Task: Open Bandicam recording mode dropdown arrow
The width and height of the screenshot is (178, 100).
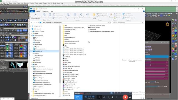Action: pyautogui.click(x=82, y=97)
